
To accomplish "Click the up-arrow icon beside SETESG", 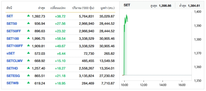I will 28,75.
